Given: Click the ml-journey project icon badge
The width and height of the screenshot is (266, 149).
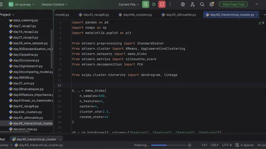Looking at the screenshot, I should tap(11, 4).
